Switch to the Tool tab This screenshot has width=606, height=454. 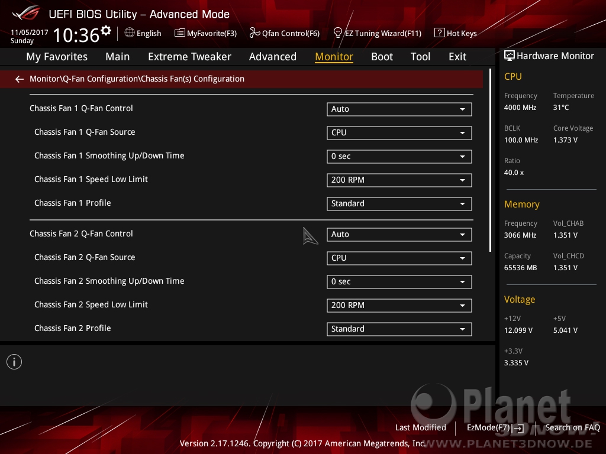point(420,57)
